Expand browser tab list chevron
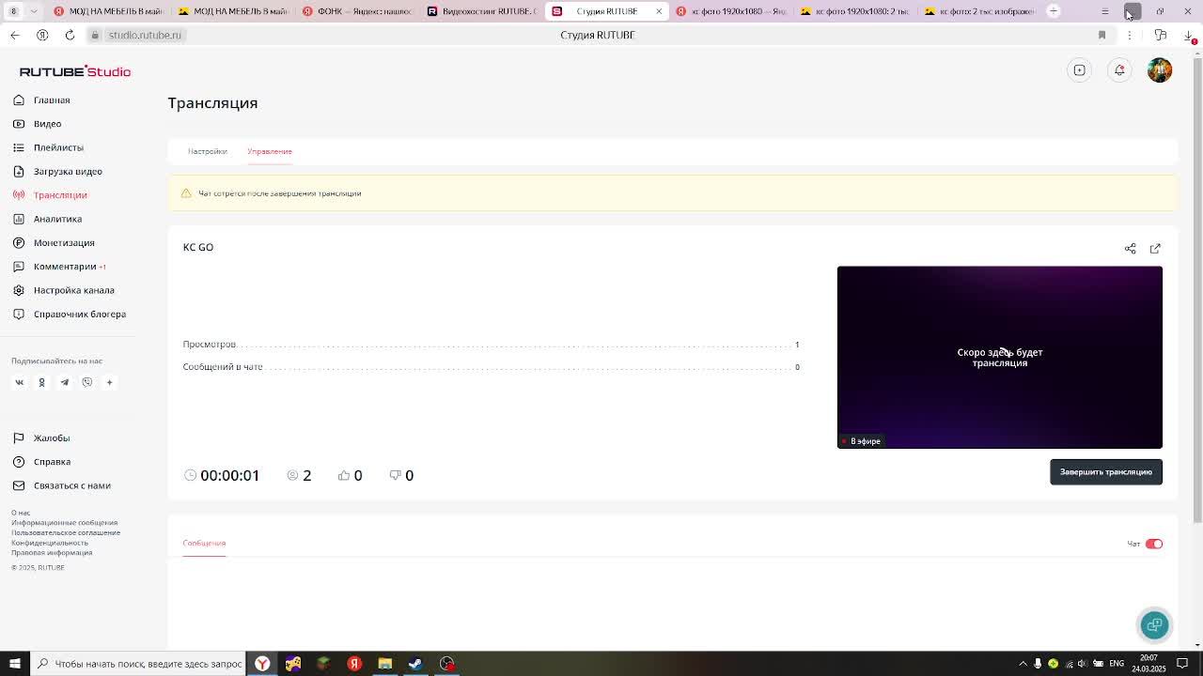1203x676 pixels. pyautogui.click(x=34, y=11)
